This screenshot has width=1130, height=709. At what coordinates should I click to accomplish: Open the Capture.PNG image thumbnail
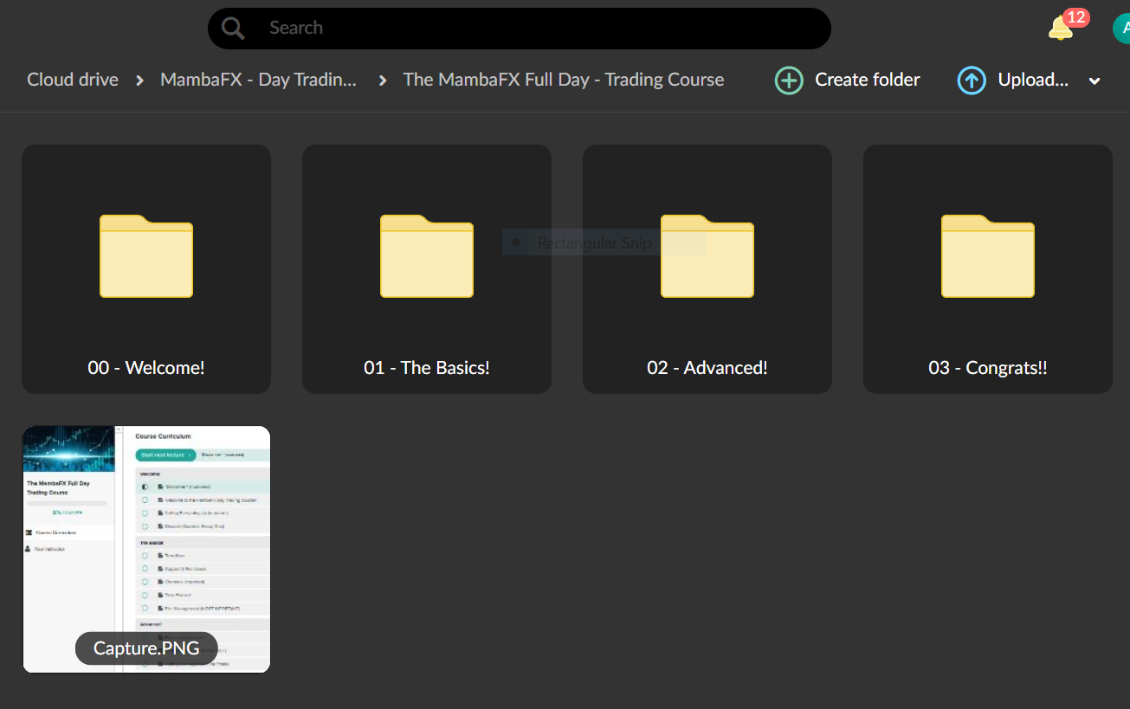tap(146, 537)
